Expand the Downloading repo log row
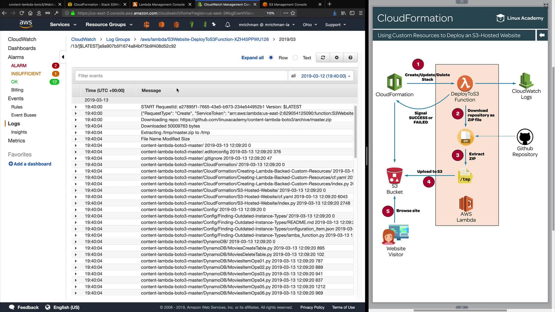This screenshot has height=312, width=555. pos(76,120)
